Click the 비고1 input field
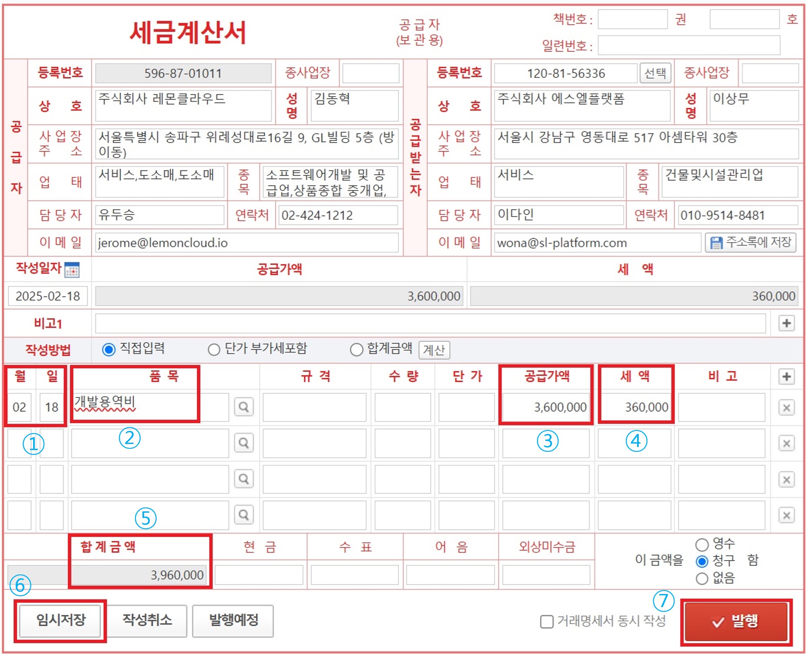Viewport: 806px width, 654px height. tap(430, 324)
